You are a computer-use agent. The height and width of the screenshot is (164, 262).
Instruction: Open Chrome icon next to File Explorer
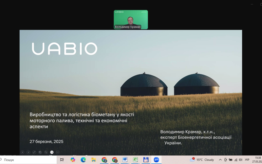coord(104,160)
